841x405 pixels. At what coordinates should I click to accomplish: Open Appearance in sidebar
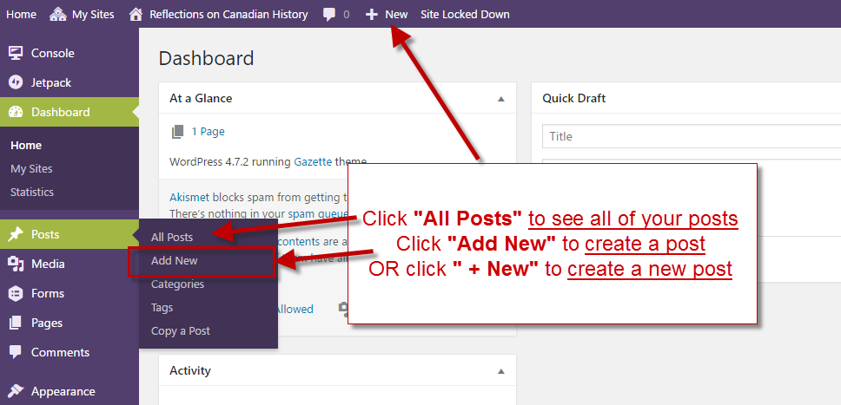pos(63,392)
